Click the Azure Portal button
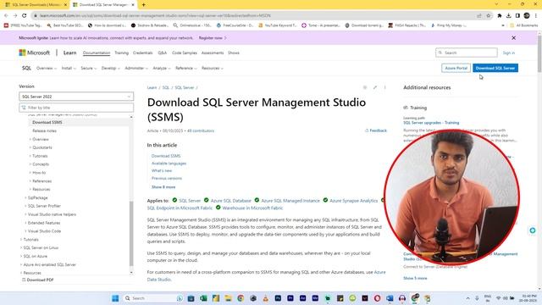542x305 pixels. (456, 68)
